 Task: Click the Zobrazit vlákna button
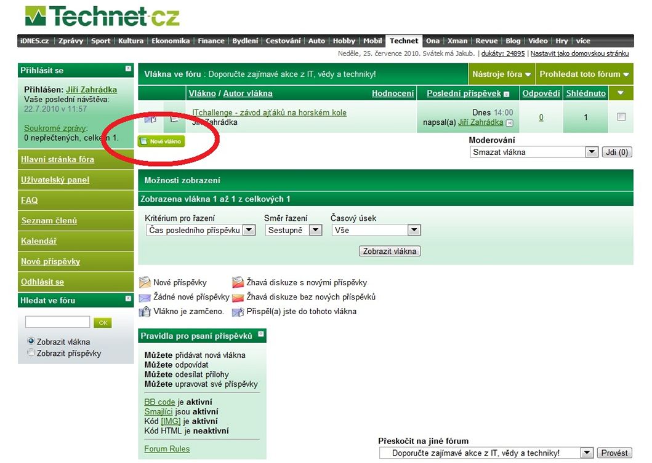pos(390,251)
